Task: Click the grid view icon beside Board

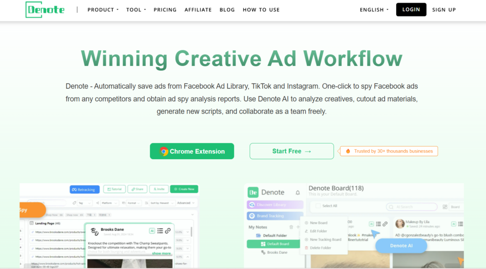Action: (x=445, y=207)
